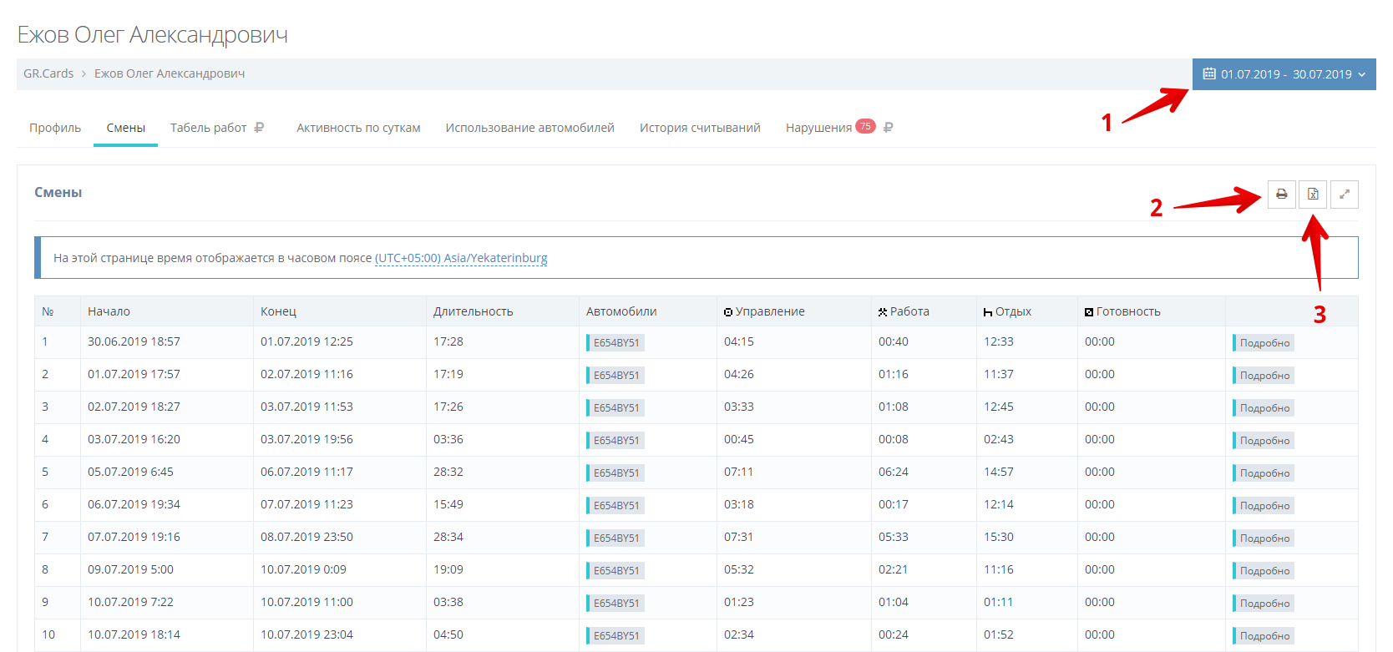Click GR.Cards breadcrumb link
The image size is (1393, 652).
(48, 73)
